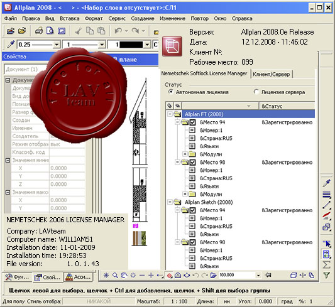Open the Асси... bottom panel tab
335x307 pixels.
(78, 277)
